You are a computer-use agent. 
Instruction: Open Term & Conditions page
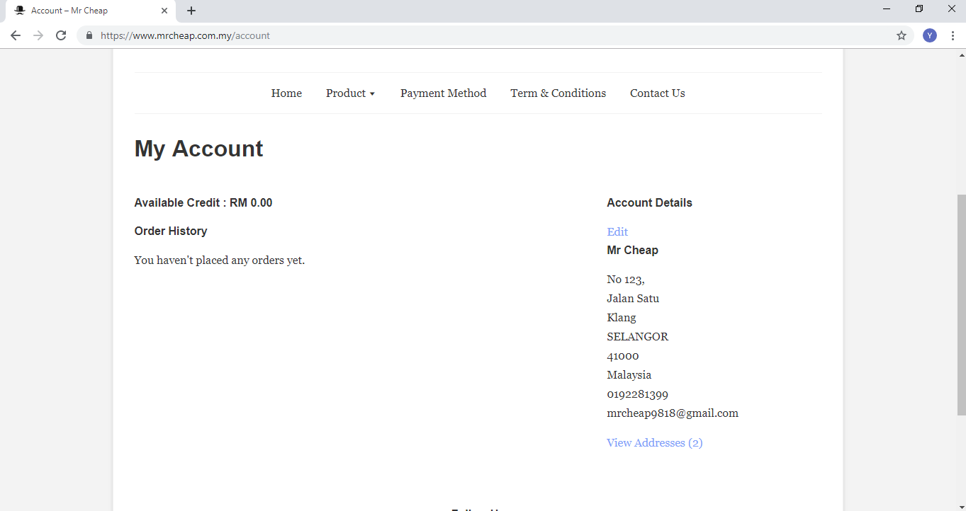558,93
